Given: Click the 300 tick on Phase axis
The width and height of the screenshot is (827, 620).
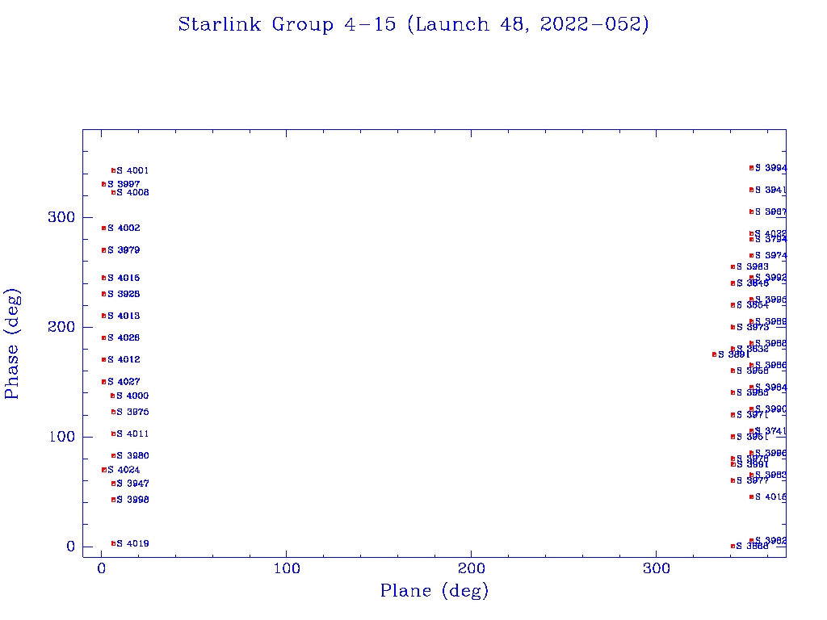Looking at the screenshot, I should click(61, 217).
